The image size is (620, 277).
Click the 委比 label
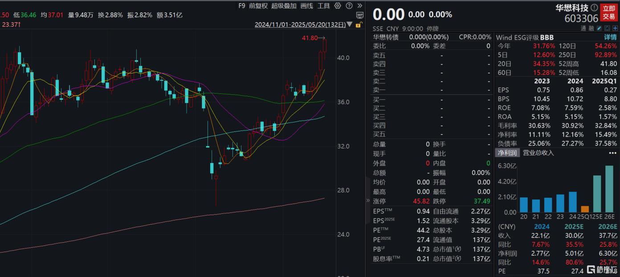pos(379,46)
